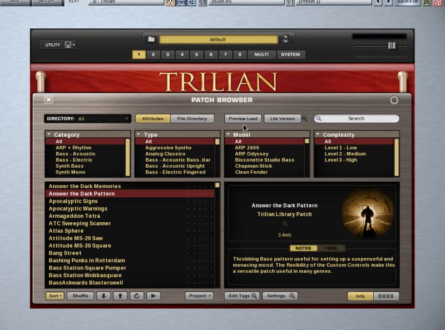Adjust the master volume slider
Image resolution: width=445 pixels, height=330 pixels.
click(x=392, y=46)
